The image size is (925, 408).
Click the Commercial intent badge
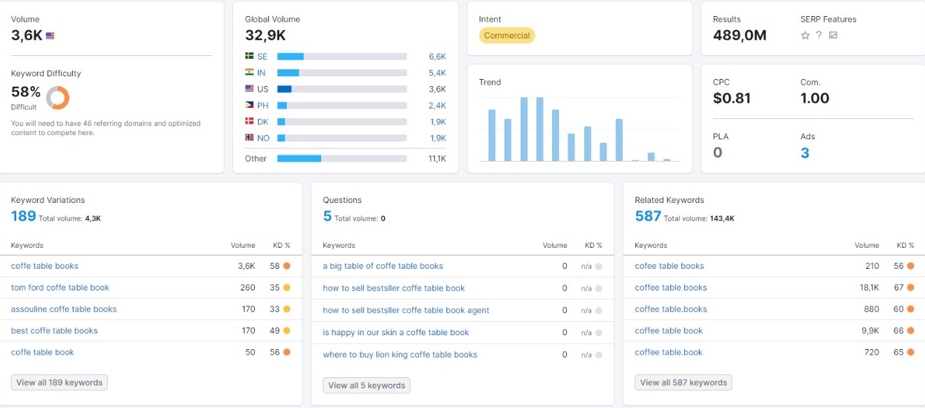click(x=507, y=36)
